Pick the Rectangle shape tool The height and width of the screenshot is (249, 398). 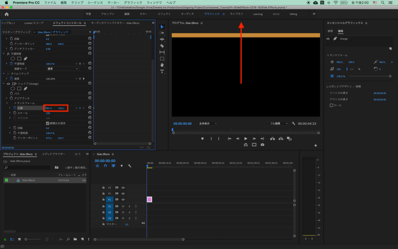[162, 59]
